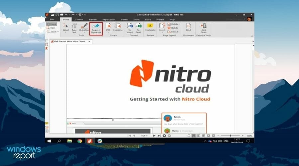This screenshot has width=299, height=166.
Task: Open Chrome from the taskbar
Action: tap(80, 141)
